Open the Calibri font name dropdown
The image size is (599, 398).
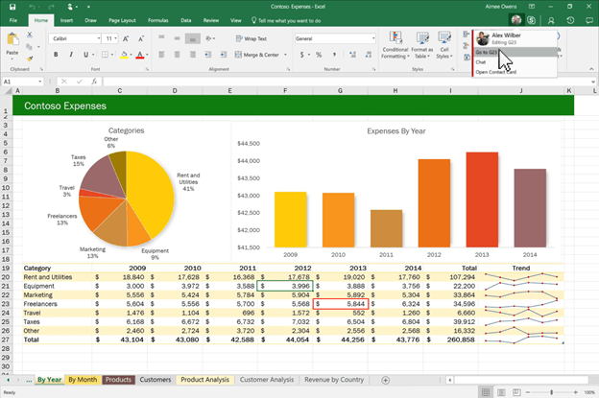tap(97, 38)
